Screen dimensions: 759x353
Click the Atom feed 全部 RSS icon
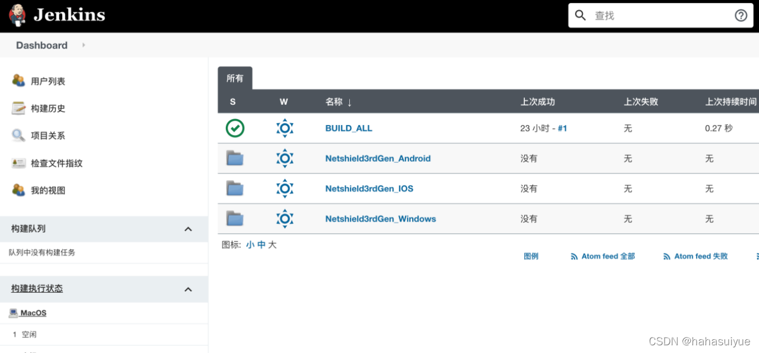point(574,256)
